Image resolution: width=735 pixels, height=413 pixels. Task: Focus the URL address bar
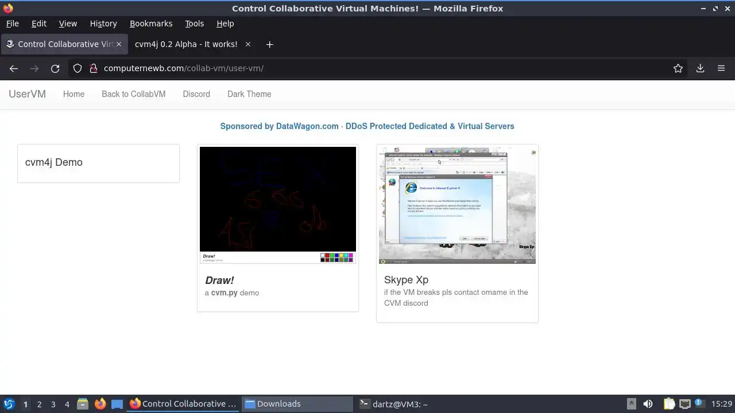pos(379,68)
